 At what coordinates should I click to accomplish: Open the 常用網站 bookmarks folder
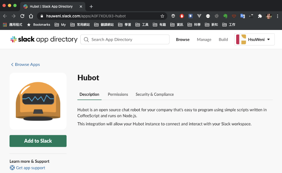[80, 25]
